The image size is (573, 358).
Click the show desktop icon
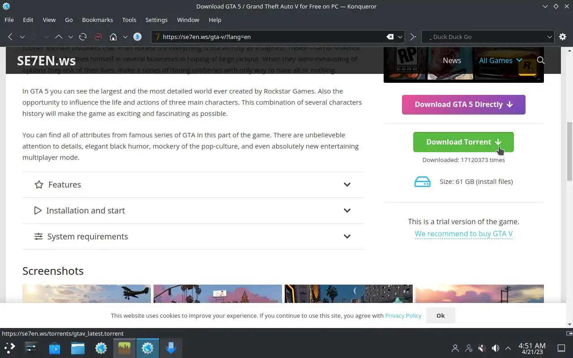(x=561, y=348)
